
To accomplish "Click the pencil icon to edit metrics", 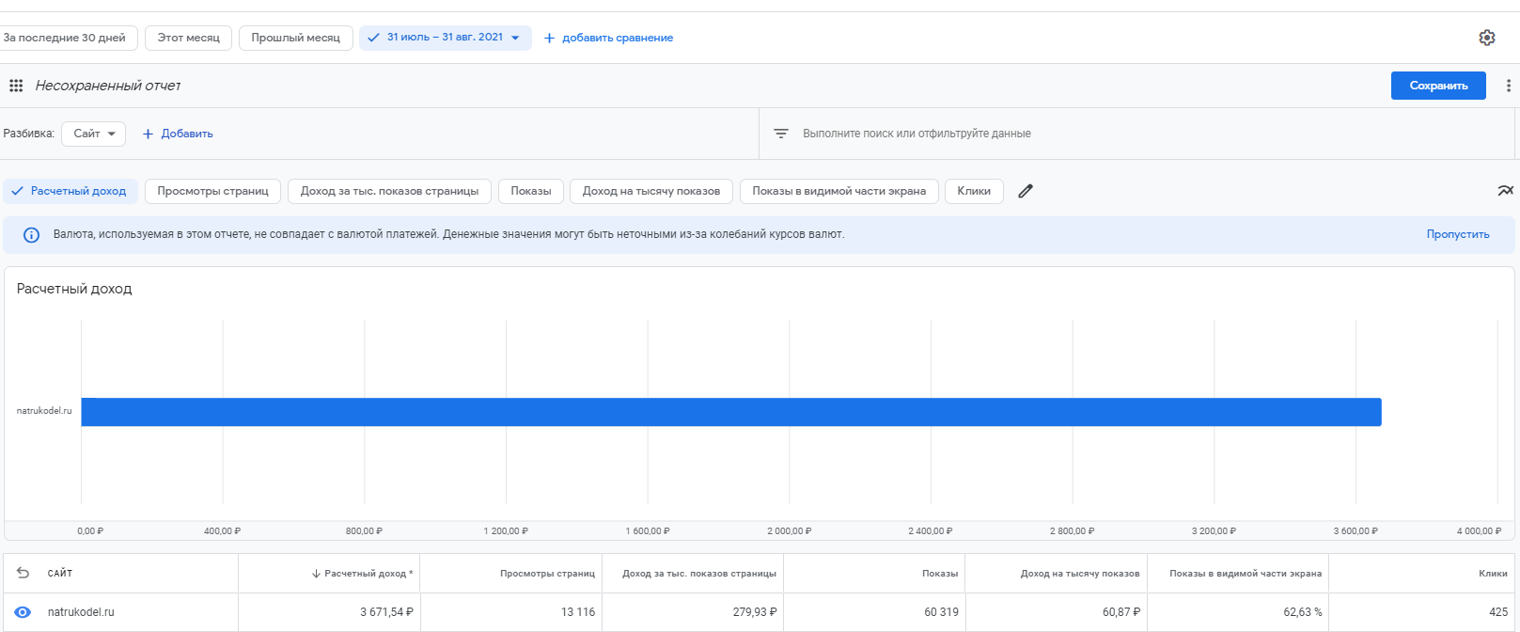I will pyautogui.click(x=1026, y=191).
